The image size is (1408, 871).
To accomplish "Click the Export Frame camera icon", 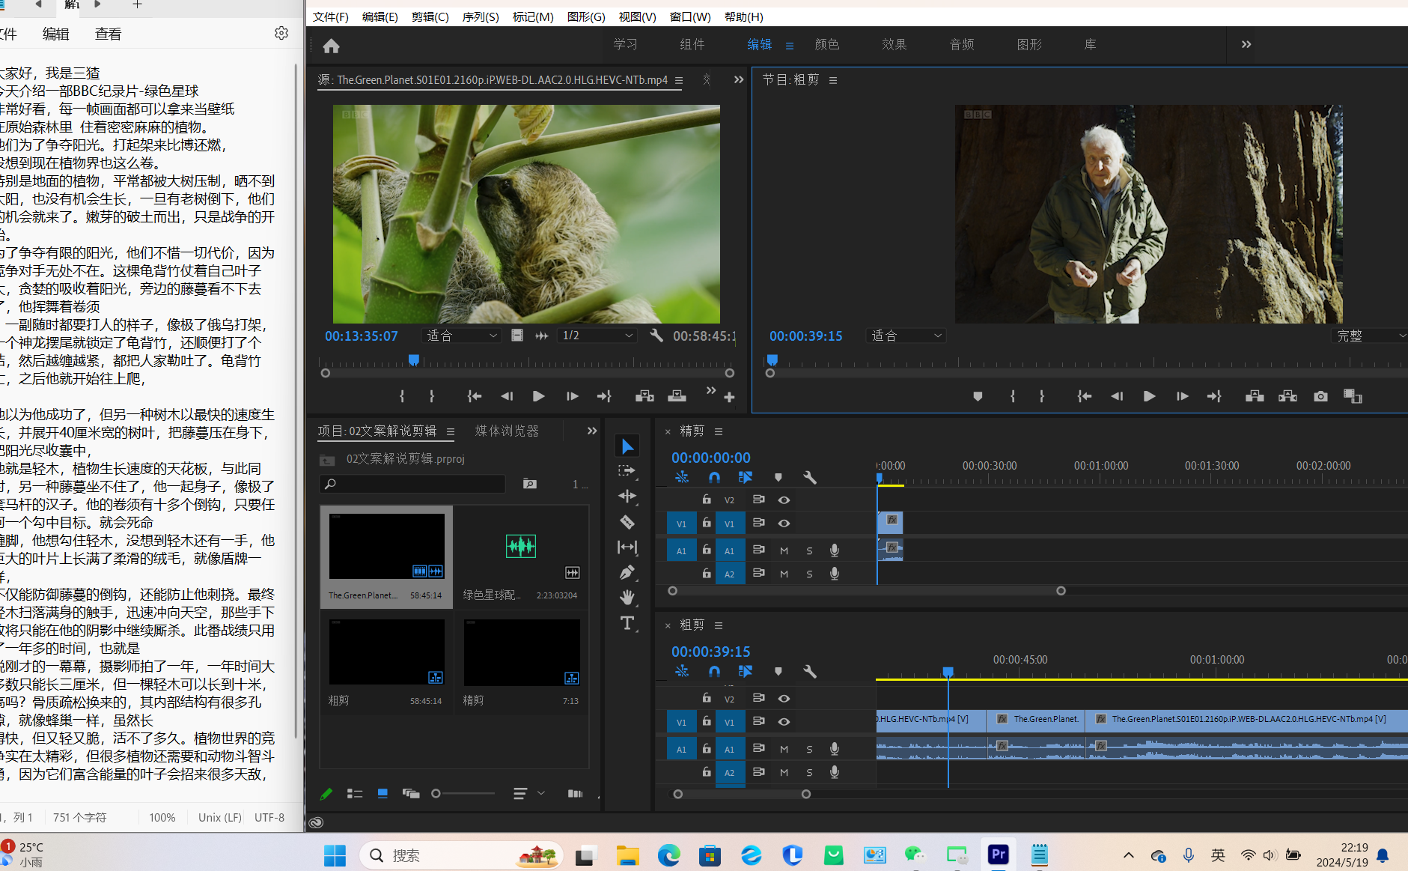I will pos(1320,396).
